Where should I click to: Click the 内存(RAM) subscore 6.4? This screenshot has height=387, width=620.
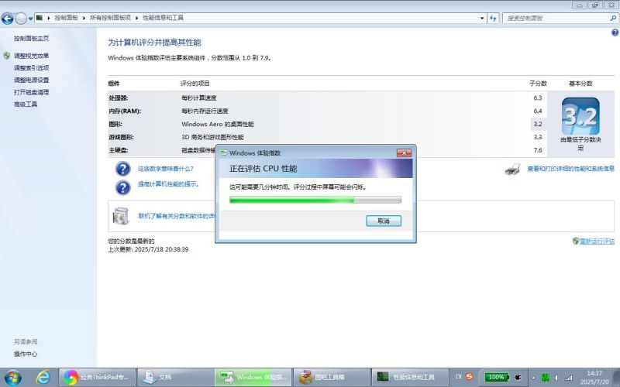pyautogui.click(x=537, y=111)
